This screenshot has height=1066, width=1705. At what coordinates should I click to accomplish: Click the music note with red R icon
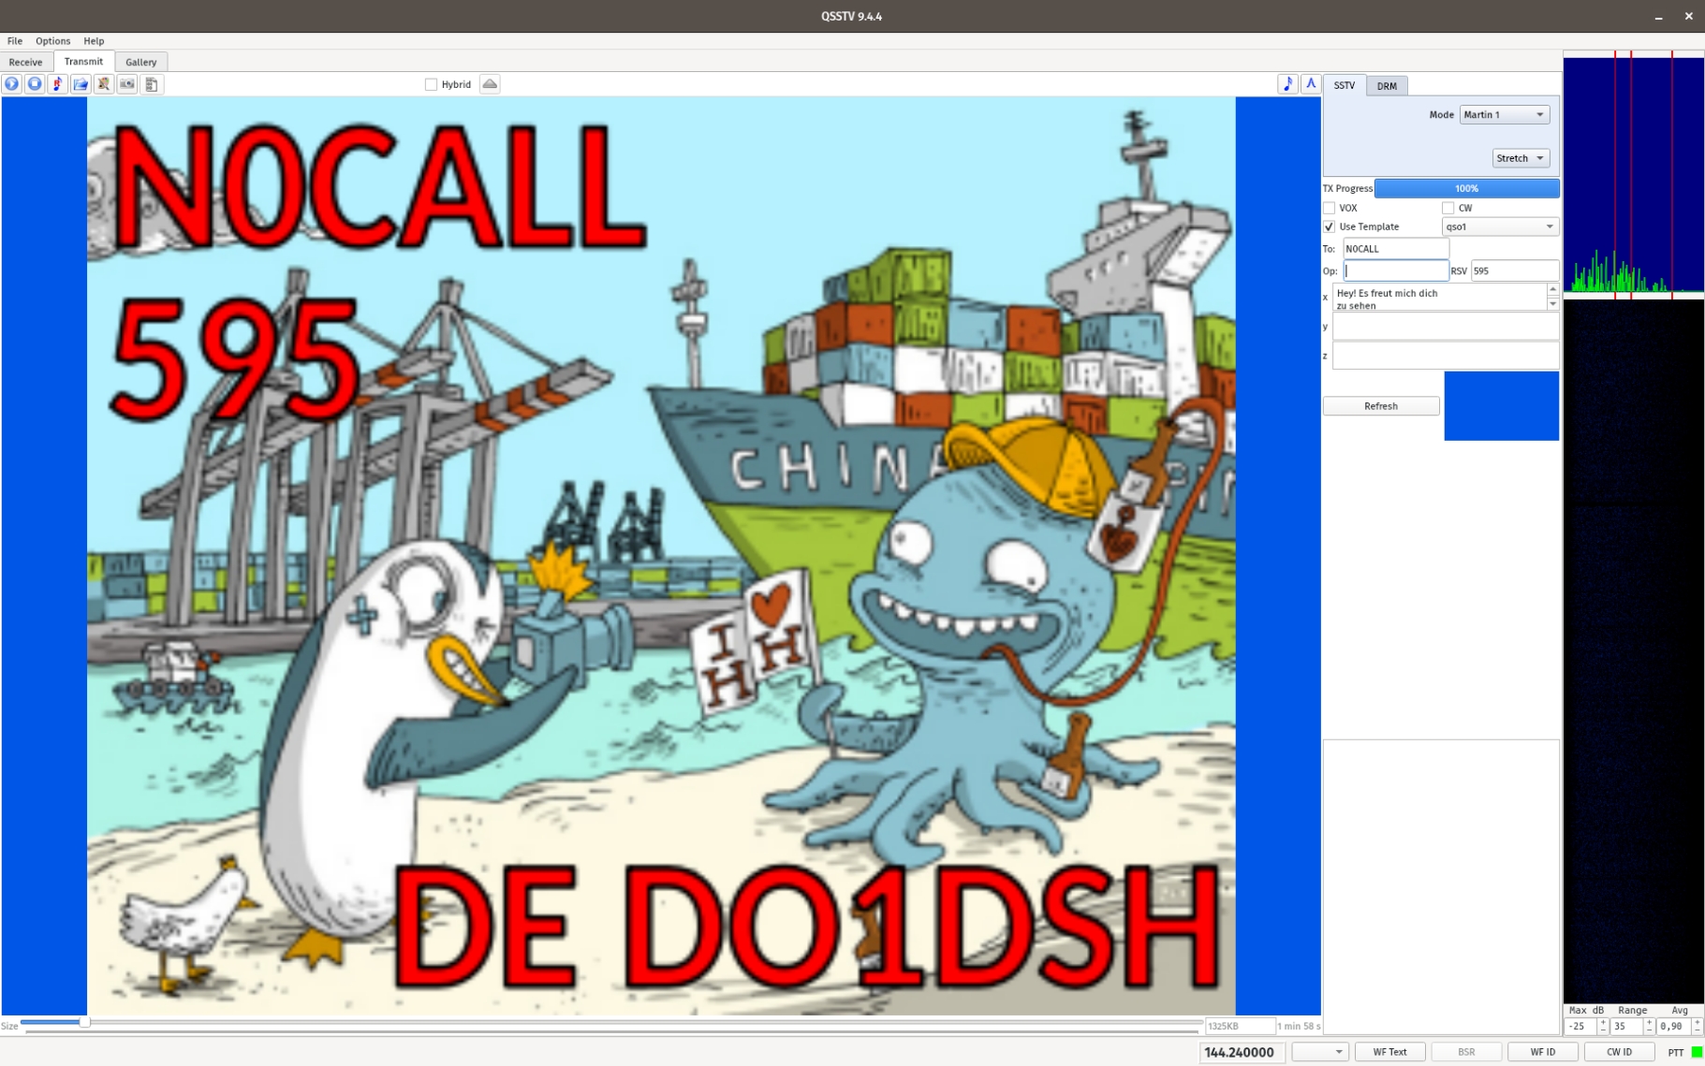pos(58,84)
